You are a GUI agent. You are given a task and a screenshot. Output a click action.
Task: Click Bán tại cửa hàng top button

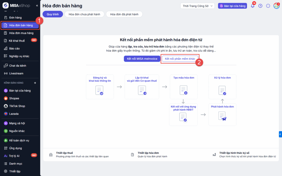tap(232, 6)
